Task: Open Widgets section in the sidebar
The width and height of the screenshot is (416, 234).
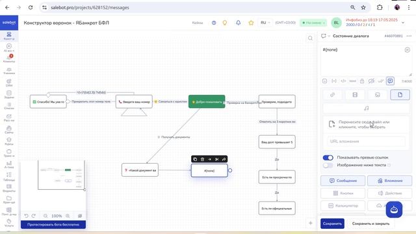Action: 9,188
